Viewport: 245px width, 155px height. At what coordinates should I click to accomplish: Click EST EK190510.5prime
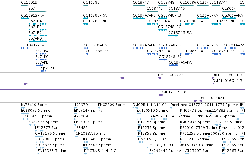pyautogui.click(x=152, y=111)
